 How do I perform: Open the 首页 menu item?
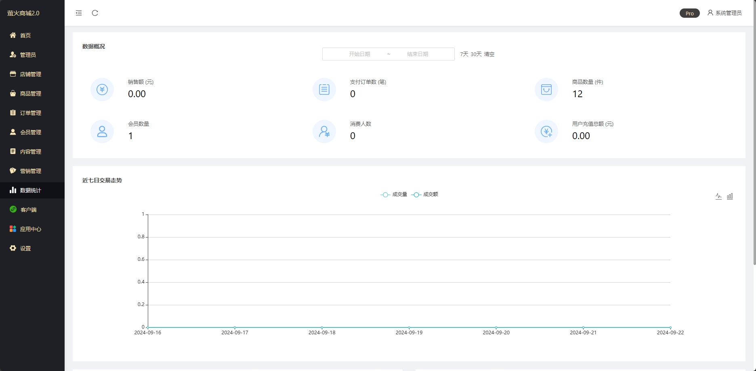tap(32, 35)
